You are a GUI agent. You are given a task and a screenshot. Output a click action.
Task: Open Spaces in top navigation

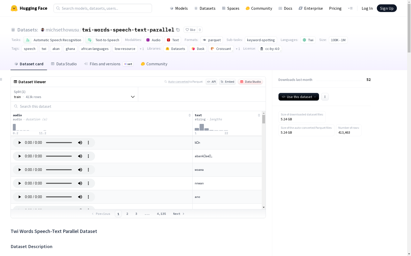[x=231, y=8]
